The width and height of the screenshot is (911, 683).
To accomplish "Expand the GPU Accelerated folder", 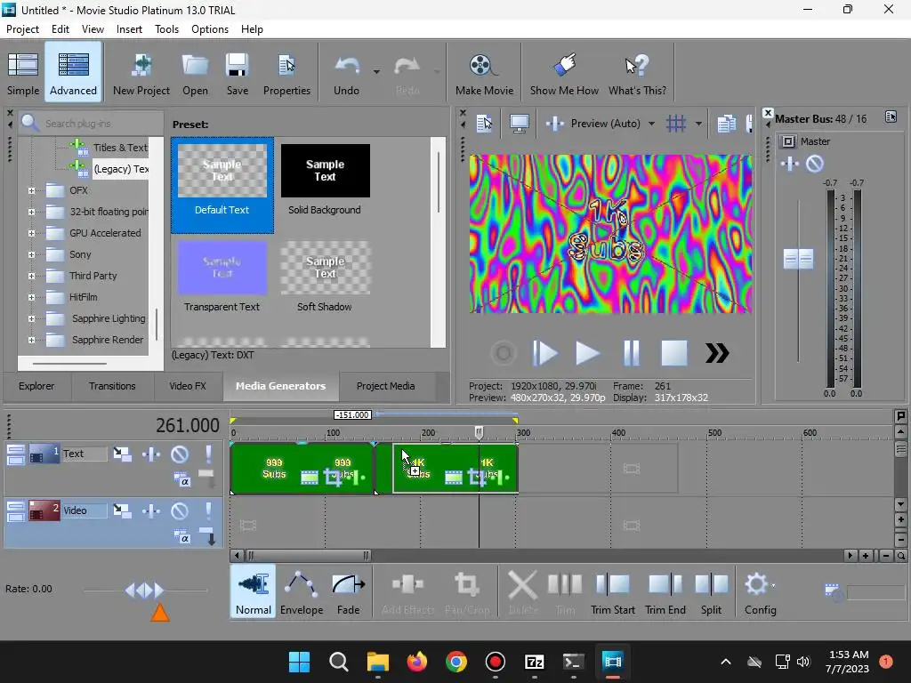I will 31,234.
